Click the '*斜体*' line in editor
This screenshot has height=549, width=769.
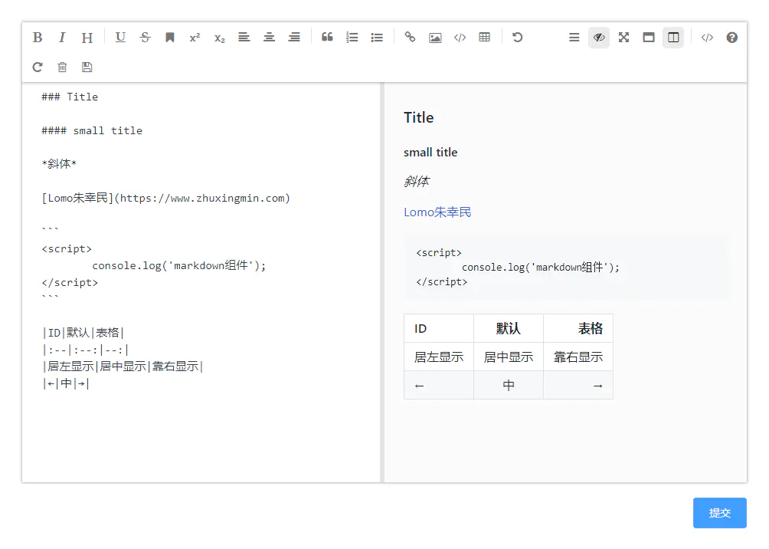point(59,164)
